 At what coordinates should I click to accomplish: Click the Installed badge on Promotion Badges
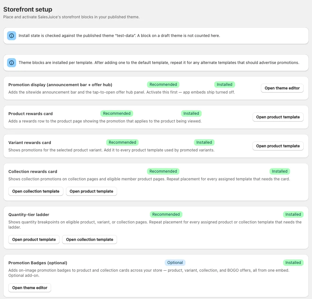click(x=293, y=263)
